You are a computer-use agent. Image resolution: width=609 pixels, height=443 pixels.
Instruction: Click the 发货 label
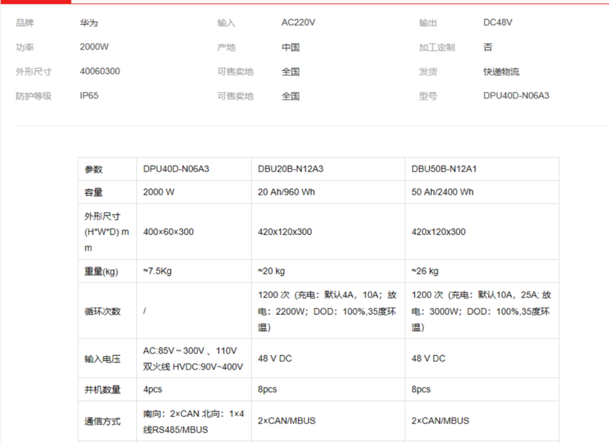click(428, 71)
